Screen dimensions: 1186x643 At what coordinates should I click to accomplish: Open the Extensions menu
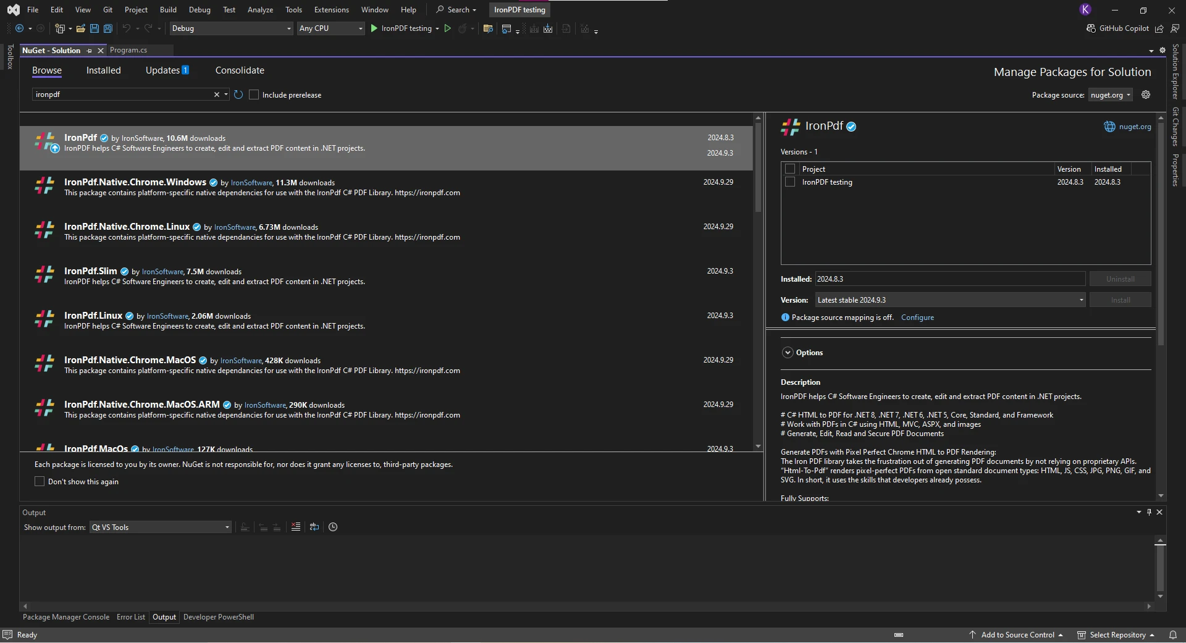pos(331,9)
